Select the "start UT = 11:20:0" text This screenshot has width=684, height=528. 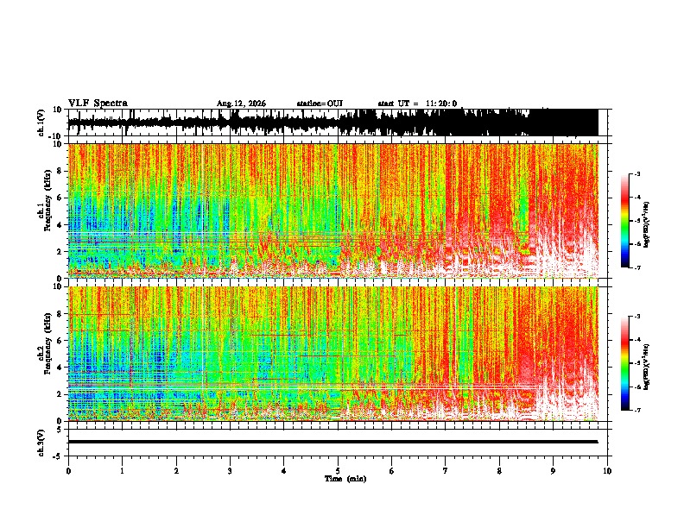[x=417, y=104]
